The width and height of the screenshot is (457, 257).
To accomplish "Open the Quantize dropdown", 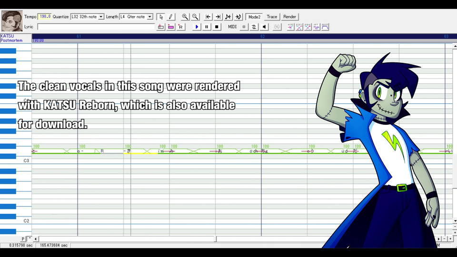I will tap(101, 17).
